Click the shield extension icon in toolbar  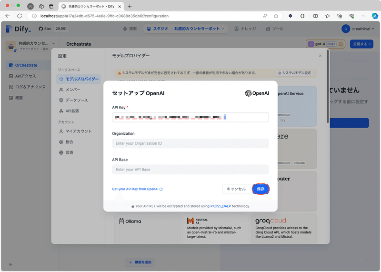(291, 16)
